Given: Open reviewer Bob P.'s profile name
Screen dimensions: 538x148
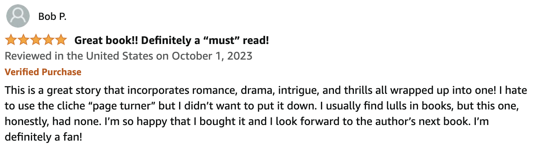Looking at the screenshot, I should (52, 17).
